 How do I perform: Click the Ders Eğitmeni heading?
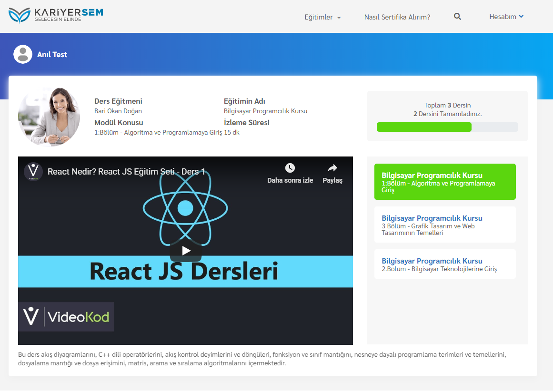coord(118,101)
